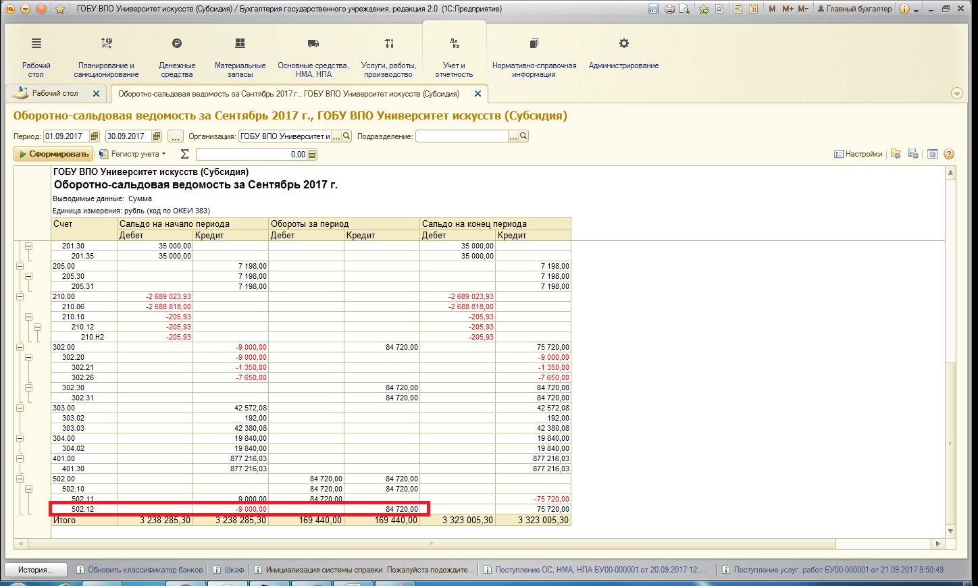Open organization lookup magnifier icon
Viewport: 978px width, 586px height.
click(347, 136)
